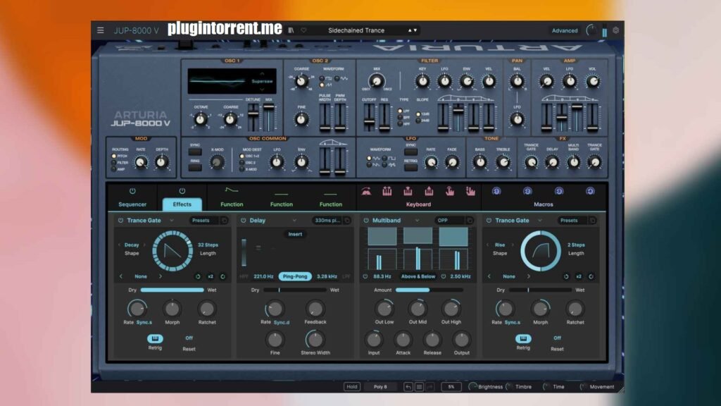Click the heart favorite preset icon
This screenshot has height=406, width=721.
(303, 30)
